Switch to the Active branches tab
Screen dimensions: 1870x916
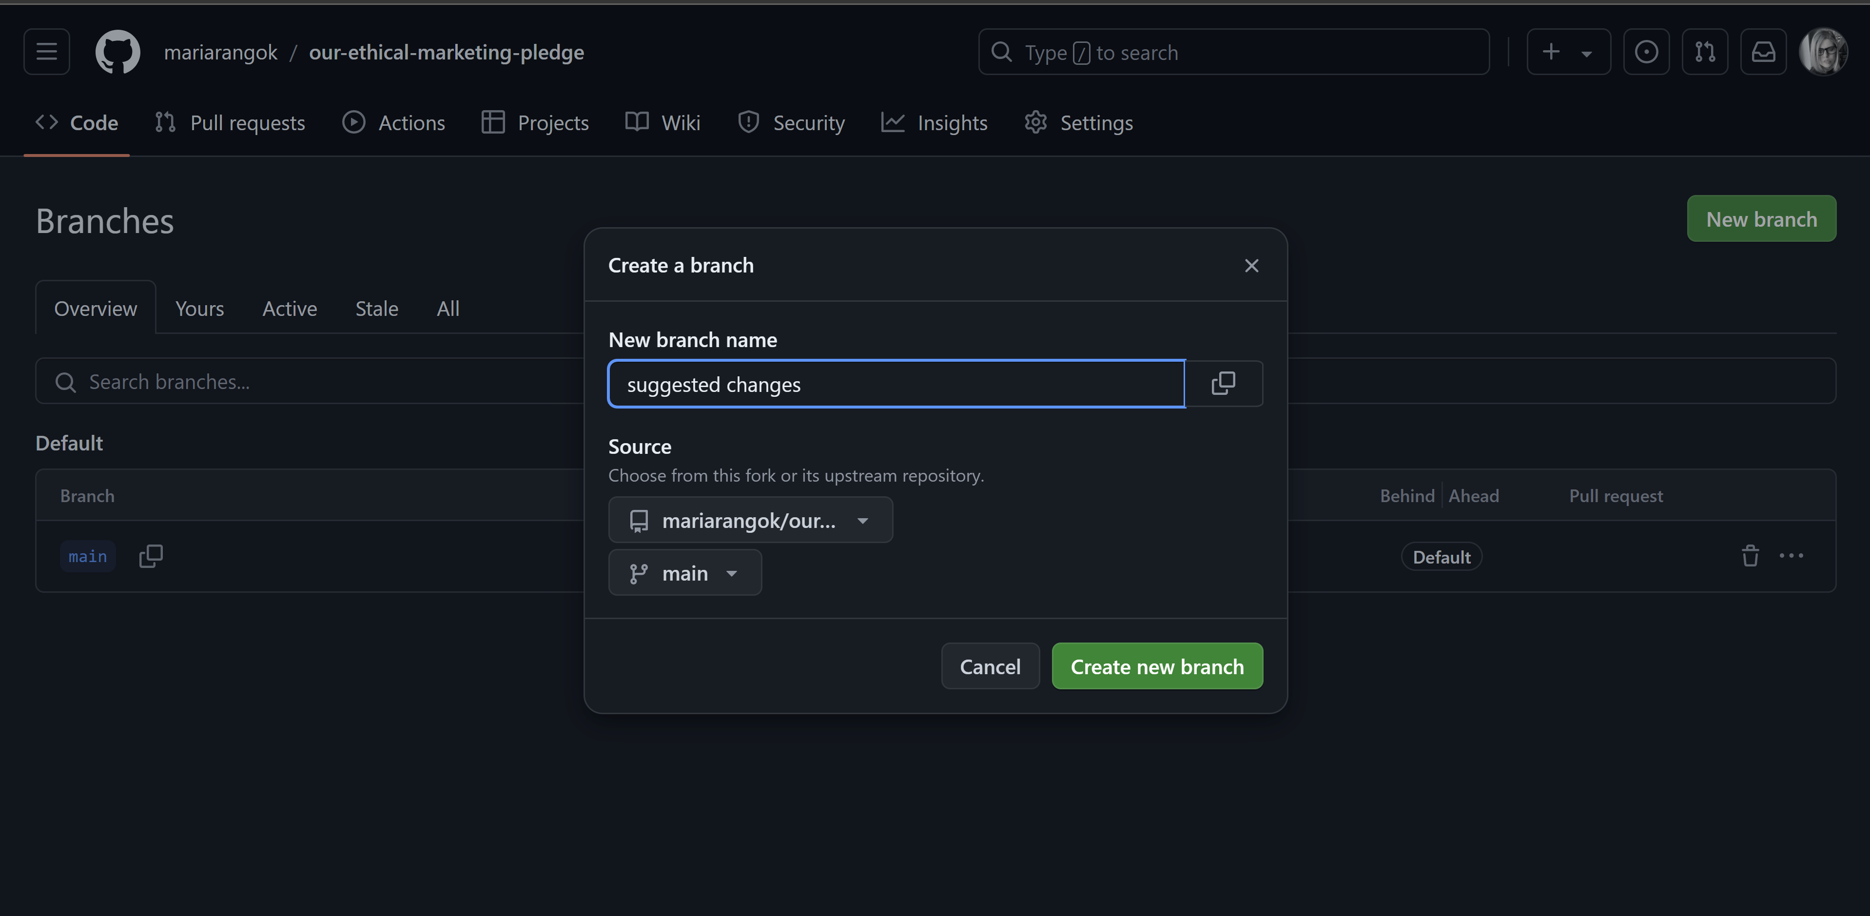click(x=289, y=308)
